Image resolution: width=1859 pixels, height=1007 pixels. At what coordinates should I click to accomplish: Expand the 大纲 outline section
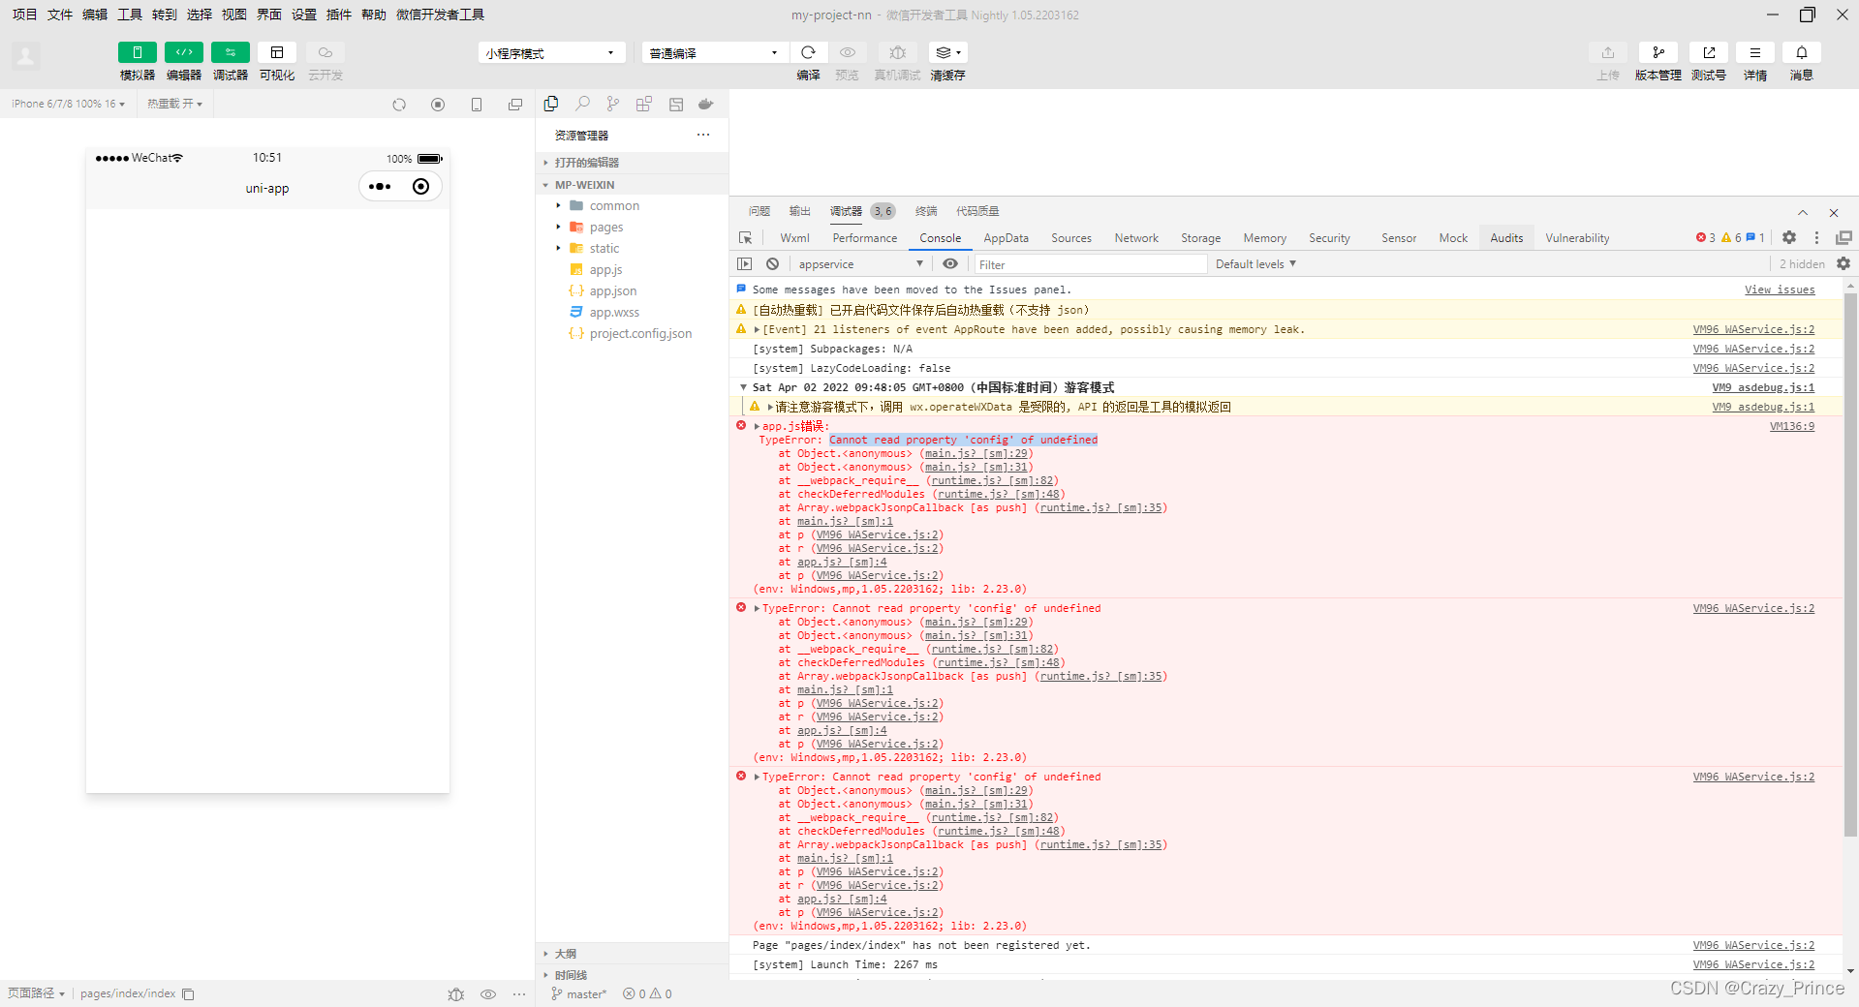coord(632,954)
